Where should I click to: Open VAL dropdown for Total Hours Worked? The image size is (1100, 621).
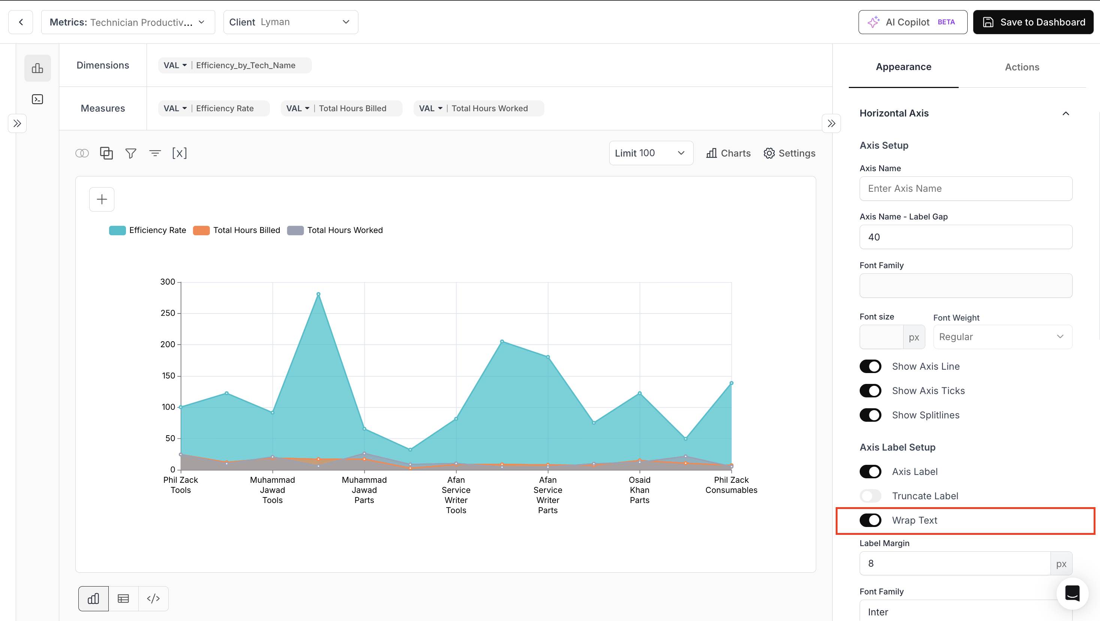coord(430,108)
